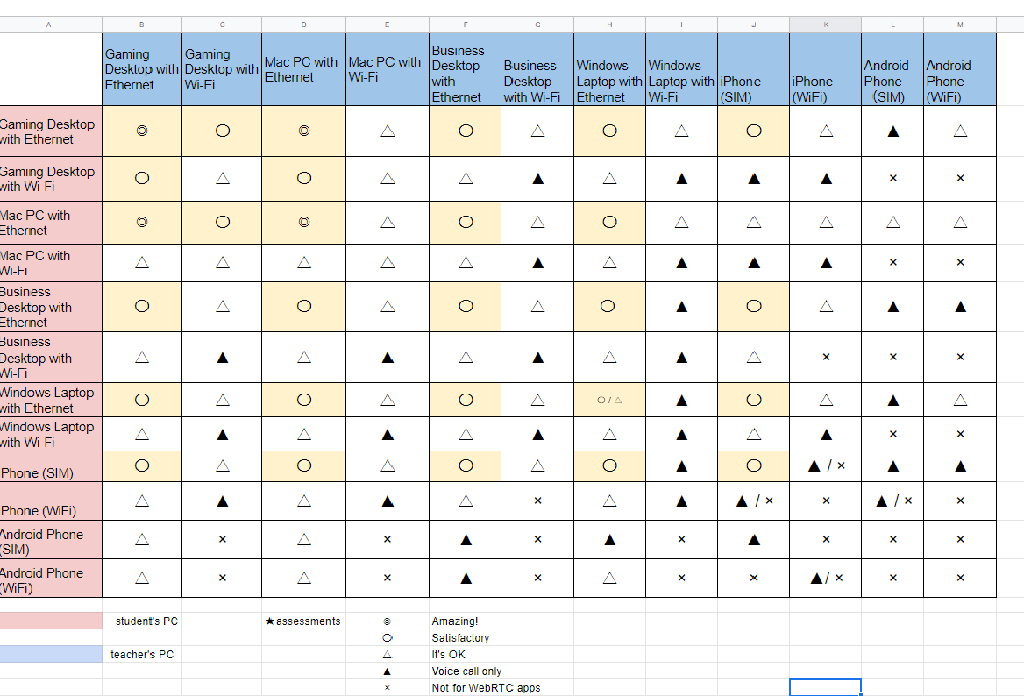Viewport: 1024px width, 696px height.
Task: Click the blue 'Windows Laptop with Wi-Fi' column heading cell
Action: click(682, 69)
